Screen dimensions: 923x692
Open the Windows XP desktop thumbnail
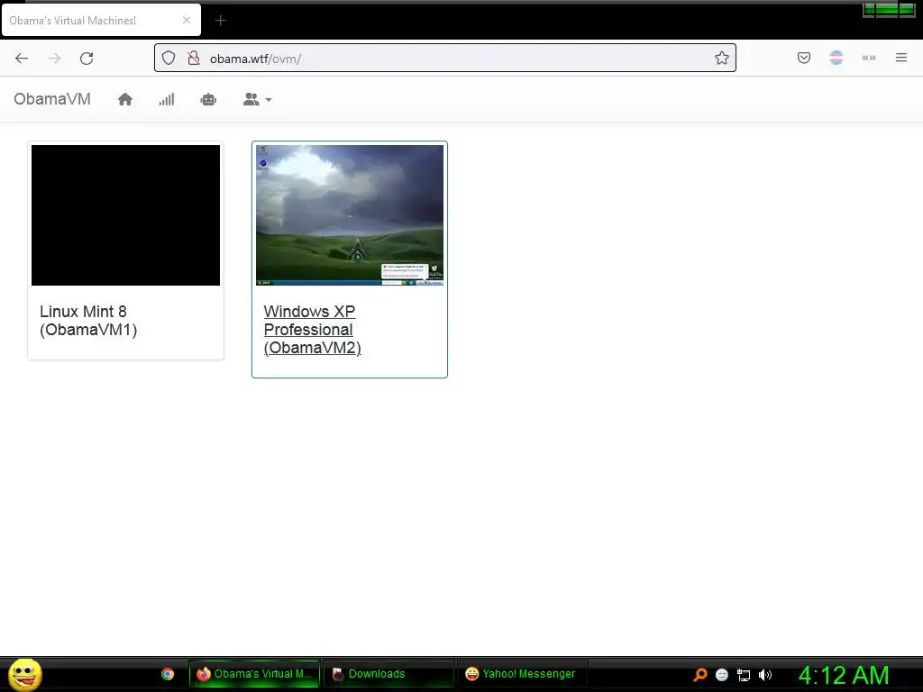350,215
